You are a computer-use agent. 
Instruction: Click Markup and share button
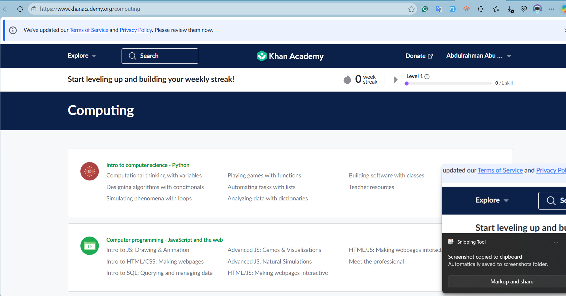coord(512,282)
